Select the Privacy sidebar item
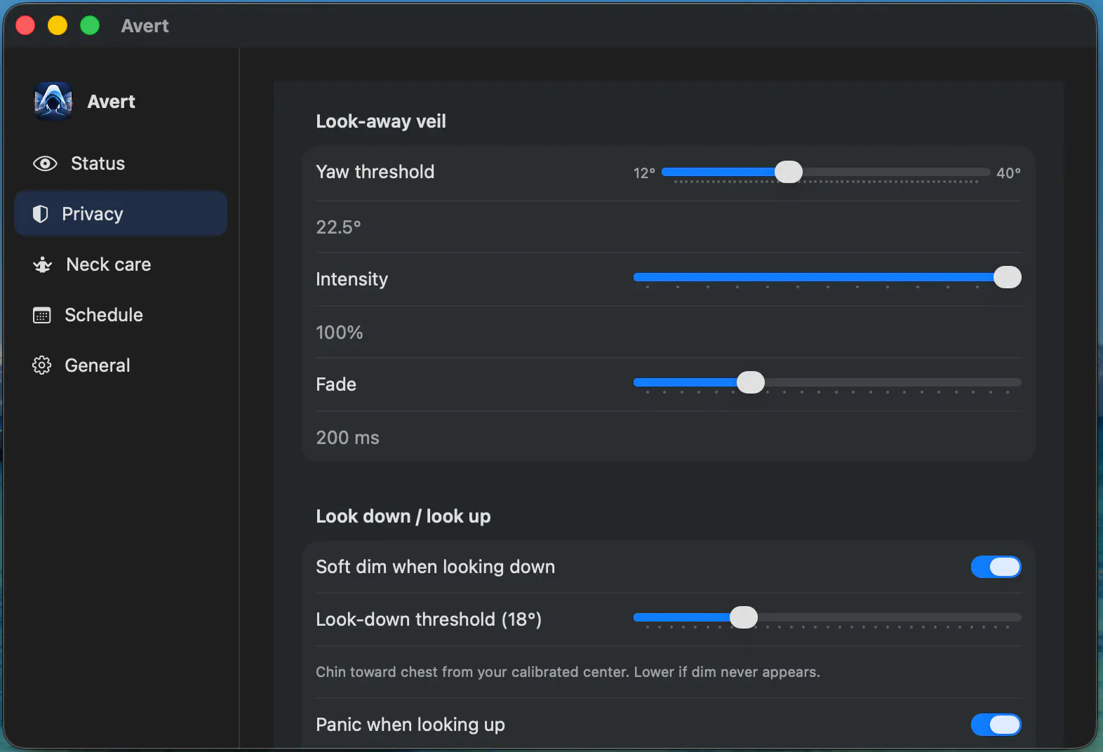 coord(121,214)
